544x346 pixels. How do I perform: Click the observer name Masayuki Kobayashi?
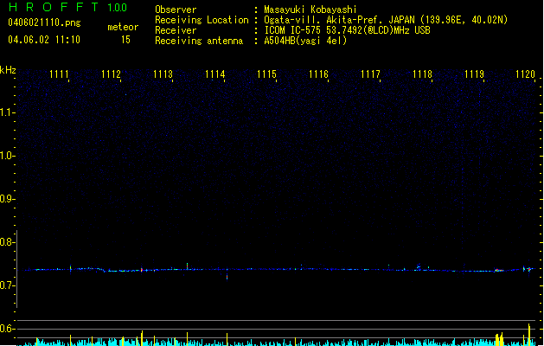(x=310, y=10)
